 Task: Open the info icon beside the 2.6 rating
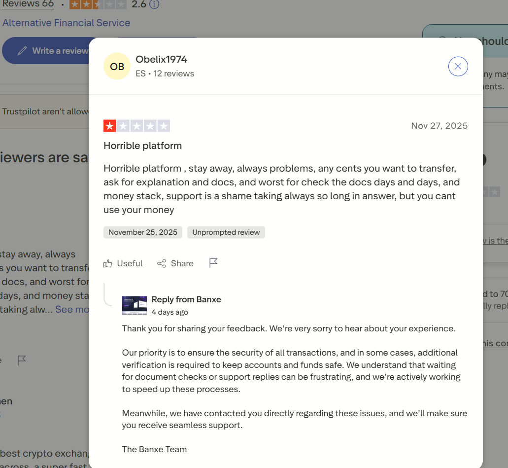coord(154,4)
